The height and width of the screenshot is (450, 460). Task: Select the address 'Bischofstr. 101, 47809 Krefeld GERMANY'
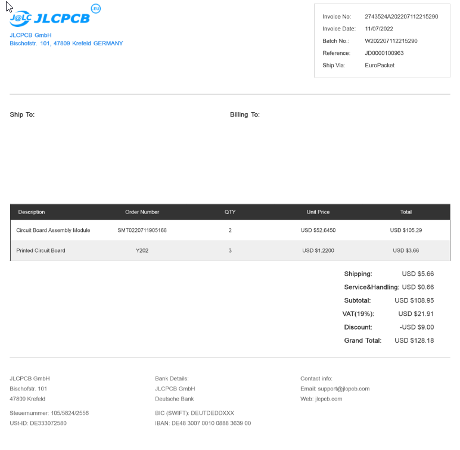(x=66, y=44)
